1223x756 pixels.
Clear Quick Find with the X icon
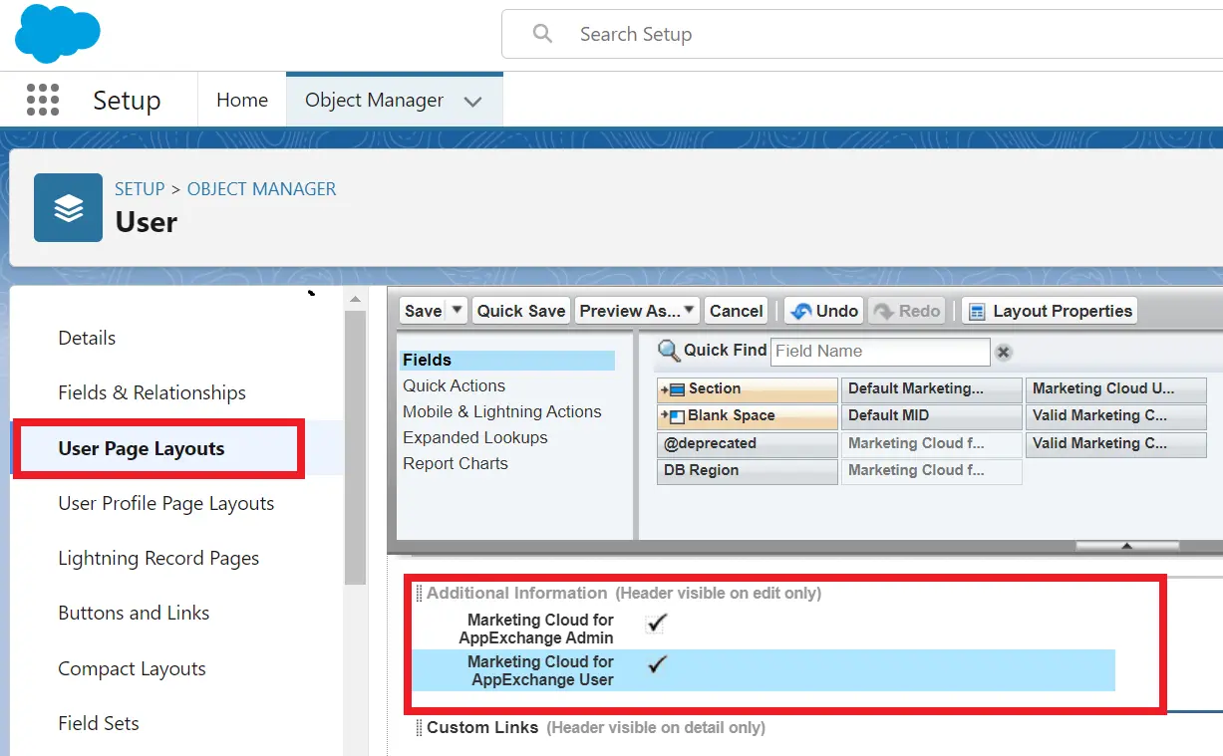click(x=1004, y=352)
